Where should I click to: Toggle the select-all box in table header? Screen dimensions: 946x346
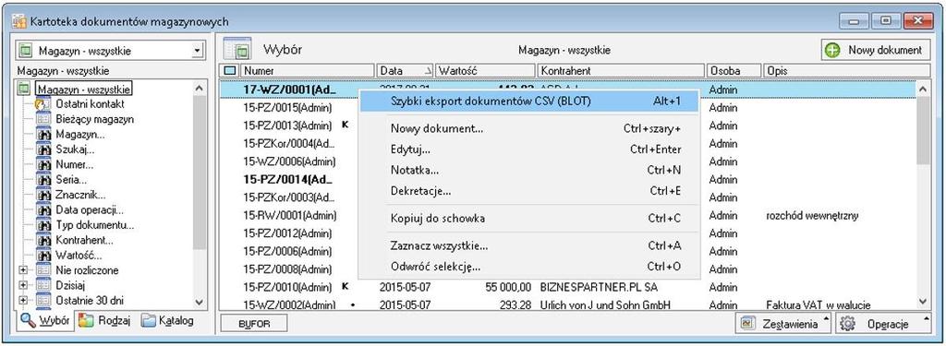point(230,70)
